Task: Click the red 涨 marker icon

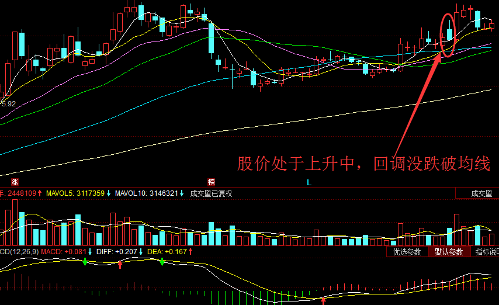Action: coord(15,182)
